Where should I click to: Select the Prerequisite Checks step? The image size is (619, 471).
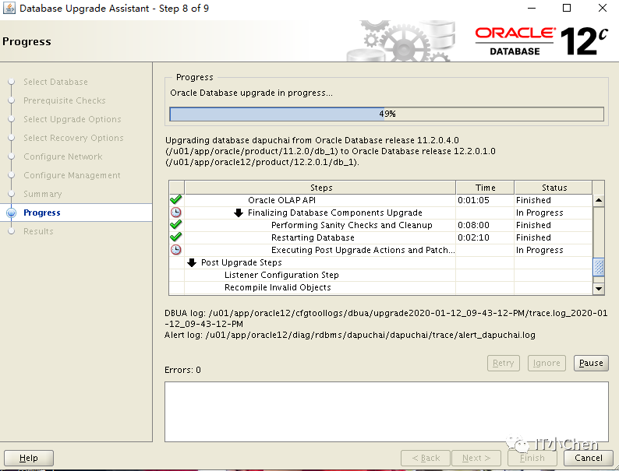click(65, 100)
